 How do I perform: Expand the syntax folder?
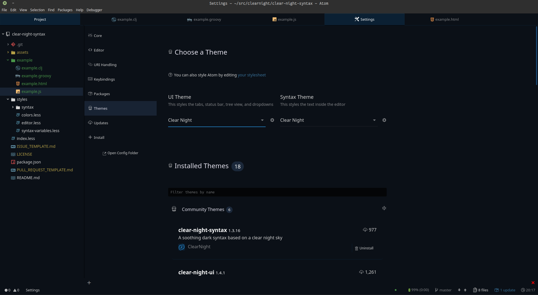coord(13,107)
